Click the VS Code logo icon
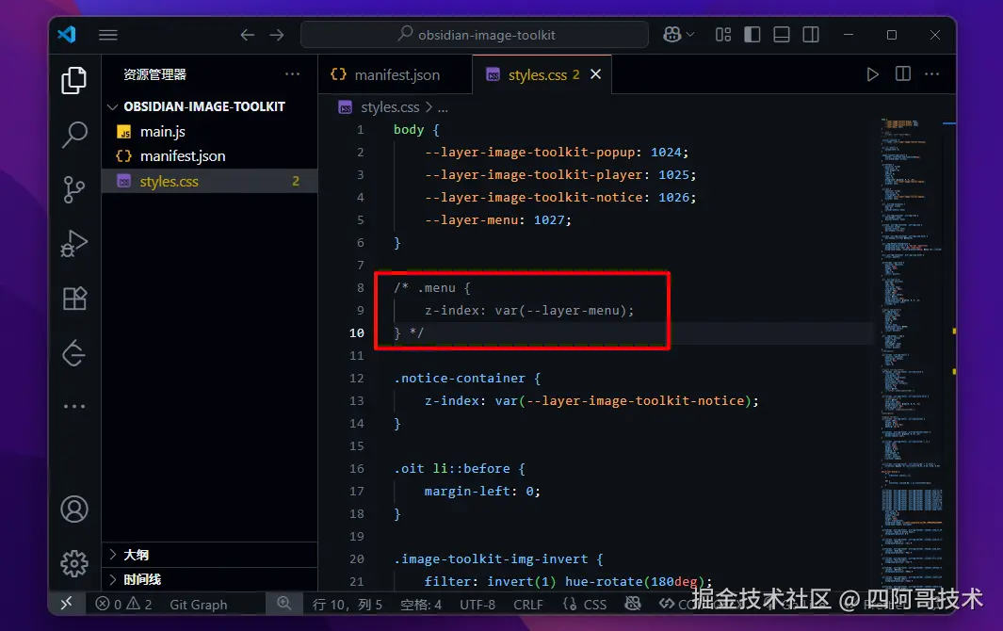This screenshot has height=631, width=1003. pyautogui.click(x=67, y=35)
